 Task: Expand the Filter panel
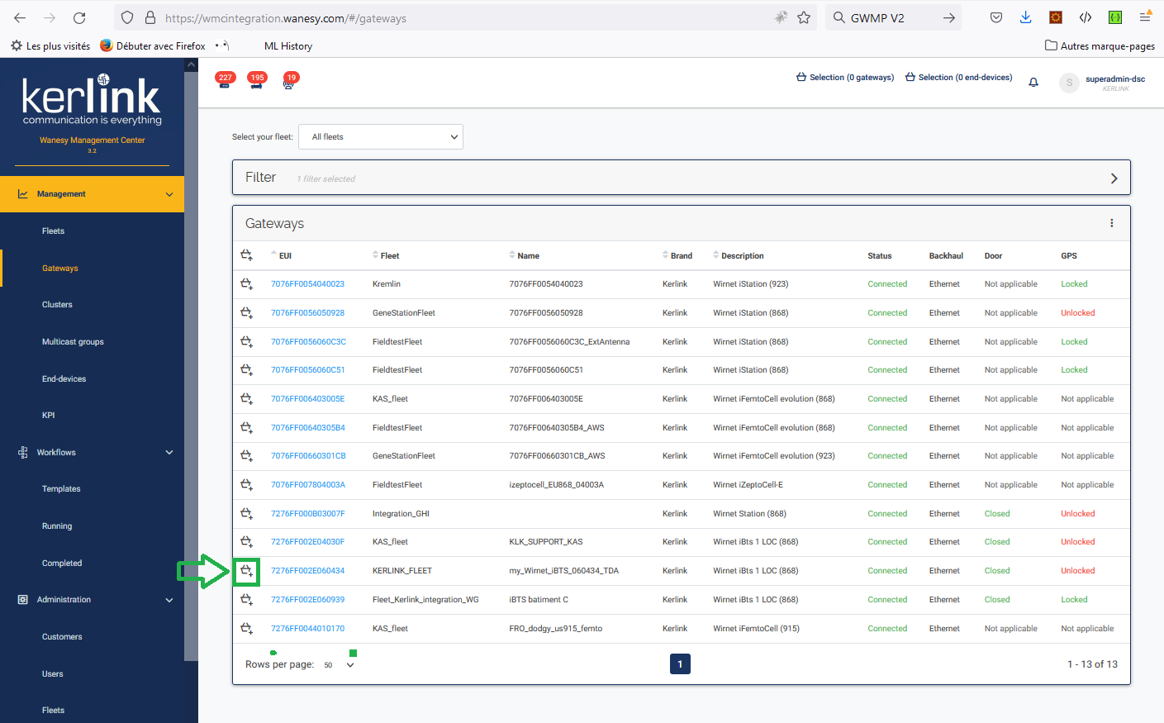coord(1113,178)
